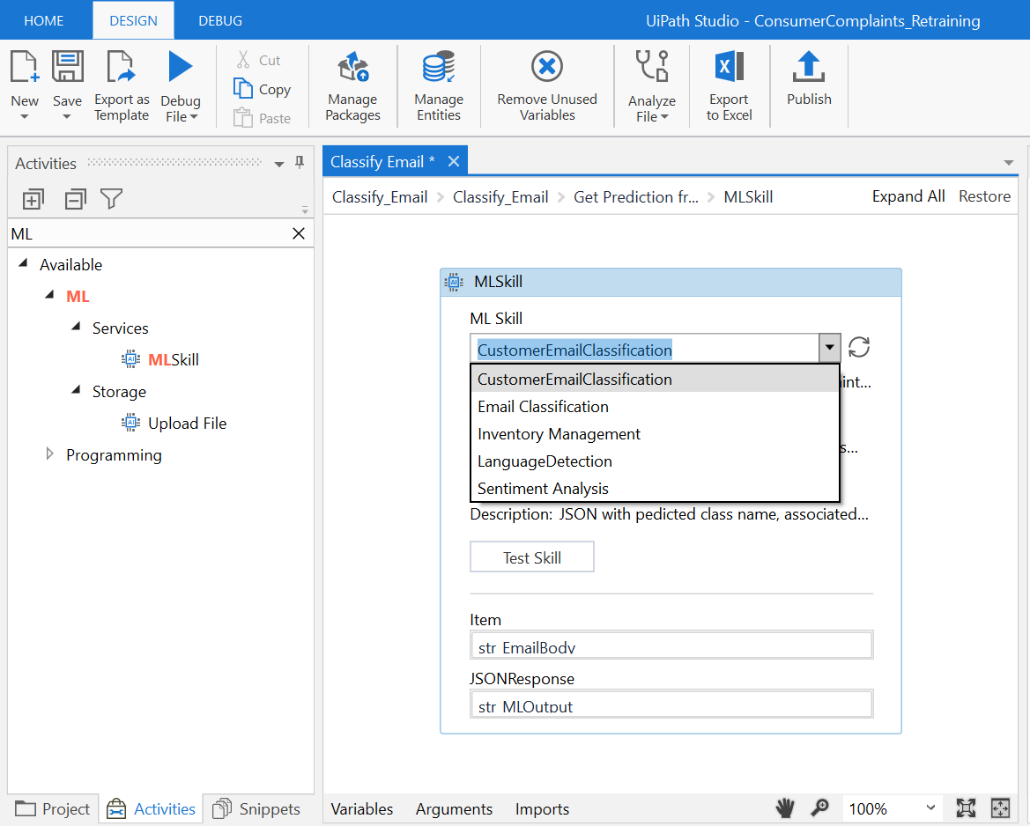The height and width of the screenshot is (826, 1030).
Task: Choose Inventory Management skill
Action: coord(655,434)
